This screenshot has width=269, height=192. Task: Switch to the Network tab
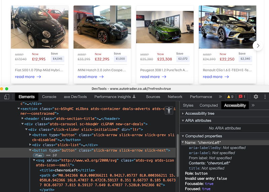coord(175,97)
